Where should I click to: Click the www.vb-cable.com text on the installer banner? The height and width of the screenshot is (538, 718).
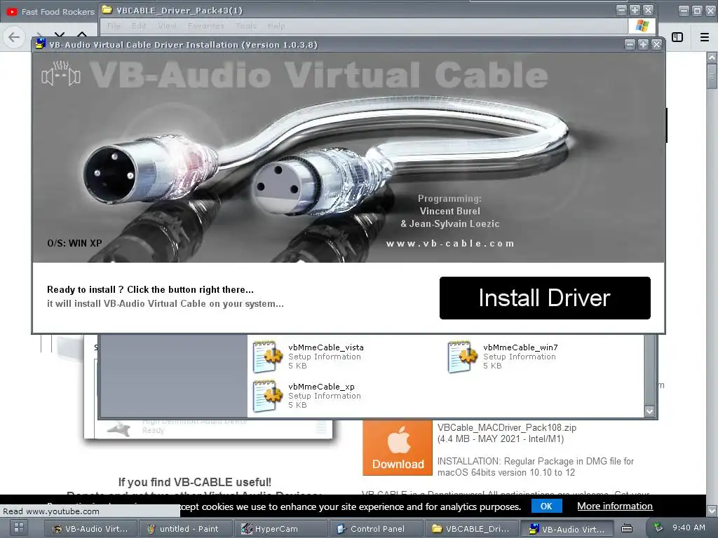tap(450, 243)
